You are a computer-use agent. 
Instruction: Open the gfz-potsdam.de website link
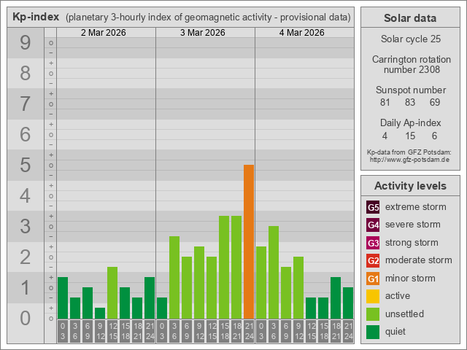(409, 159)
